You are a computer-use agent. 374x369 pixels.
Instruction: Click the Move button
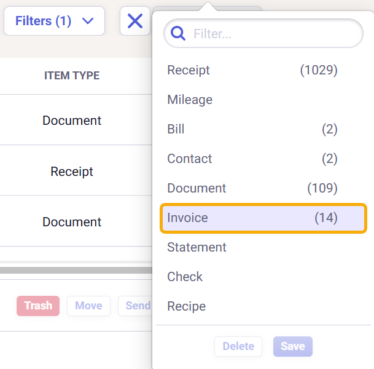pyautogui.click(x=88, y=306)
